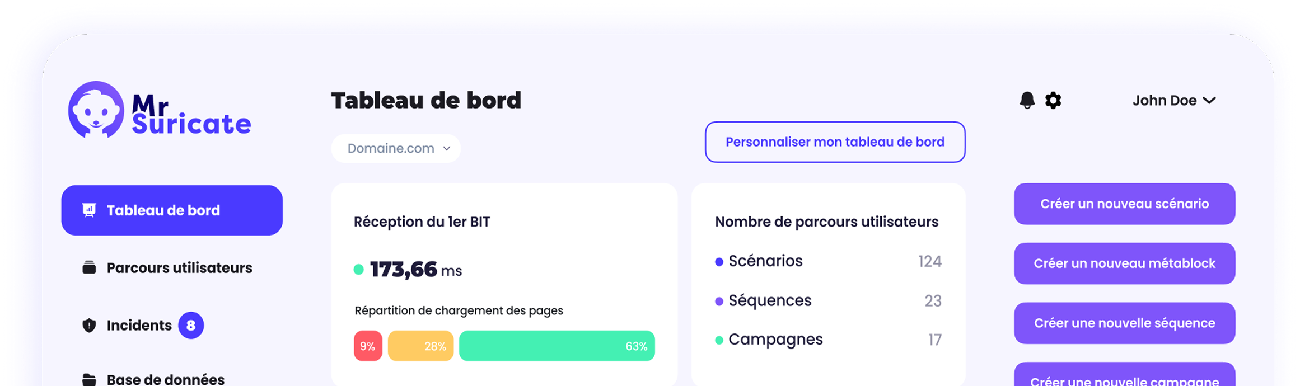Image resolution: width=1300 pixels, height=386 pixels.
Task: Click the Incidents count badge showing 8
Action: (191, 326)
